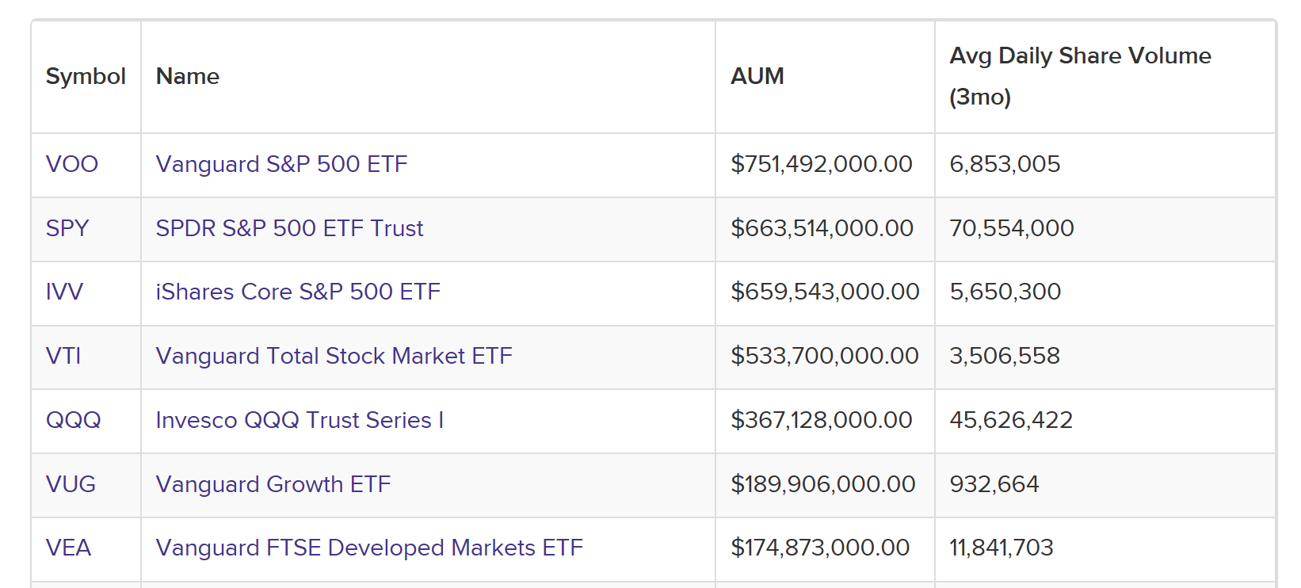Open Vanguard Total Stock Market ETF link
The width and height of the screenshot is (1301, 588).
point(334,356)
